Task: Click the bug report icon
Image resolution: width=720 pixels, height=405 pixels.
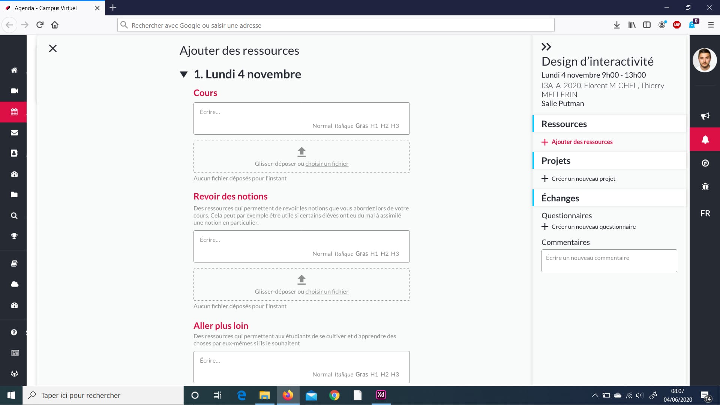Action: [705, 186]
